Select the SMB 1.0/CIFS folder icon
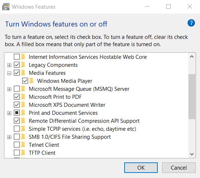The image size is (200, 178). [23, 137]
